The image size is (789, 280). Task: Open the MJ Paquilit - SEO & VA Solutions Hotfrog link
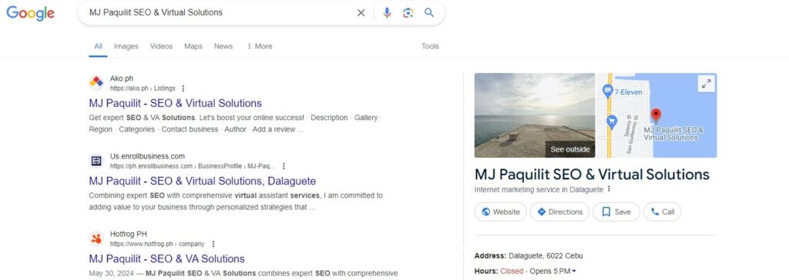pyautogui.click(x=166, y=259)
